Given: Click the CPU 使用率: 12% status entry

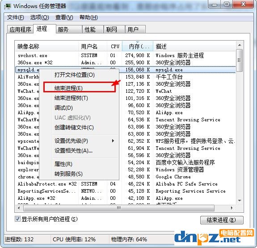Looking at the screenshot, I should [x=74, y=240].
